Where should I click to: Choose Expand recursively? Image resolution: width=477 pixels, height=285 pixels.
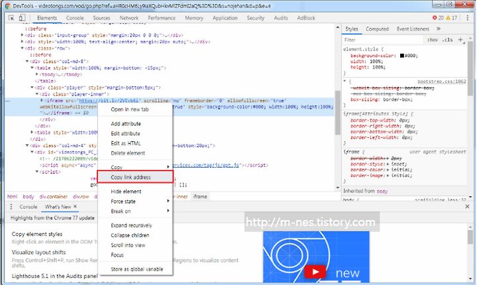click(135, 225)
